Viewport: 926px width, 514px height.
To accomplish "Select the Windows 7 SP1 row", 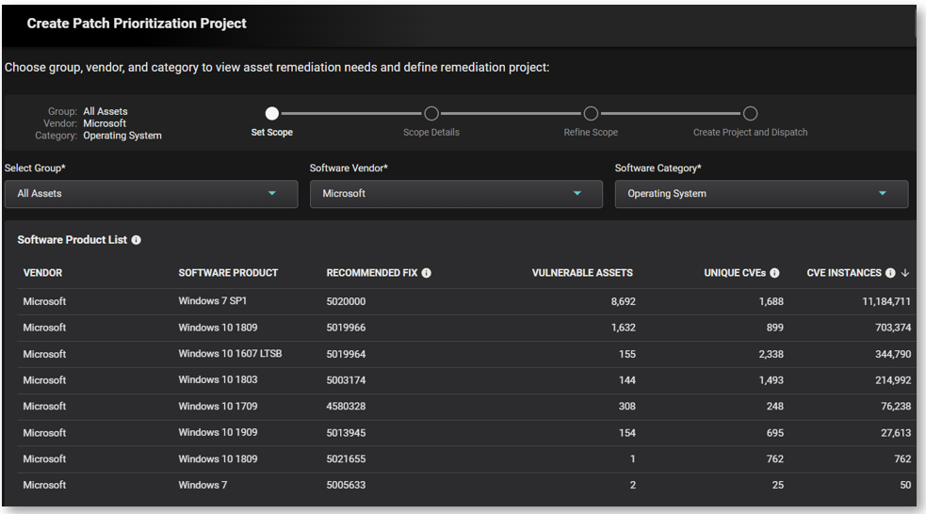I will (466, 301).
